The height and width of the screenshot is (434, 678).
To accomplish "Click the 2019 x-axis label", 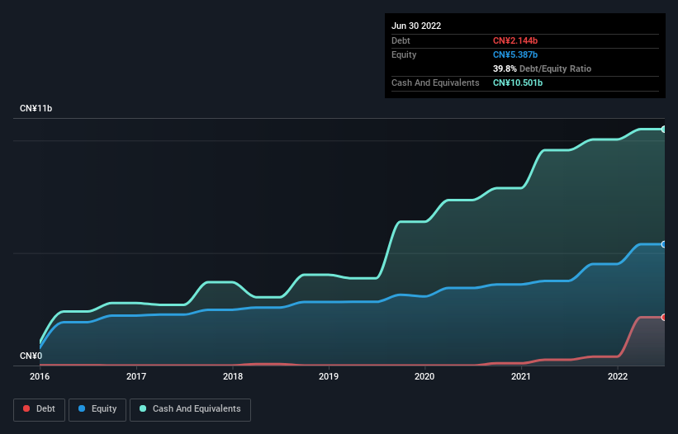I will click(329, 376).
